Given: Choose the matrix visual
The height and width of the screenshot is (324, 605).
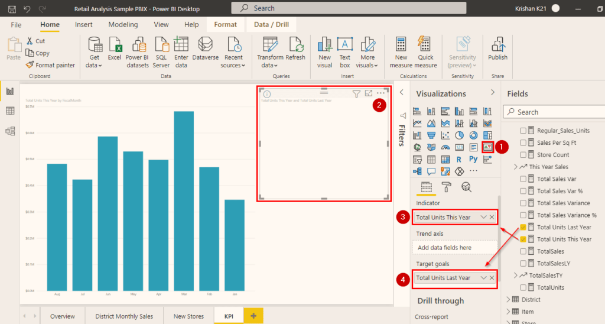Looking at the screenshot, I should point(445,160).
